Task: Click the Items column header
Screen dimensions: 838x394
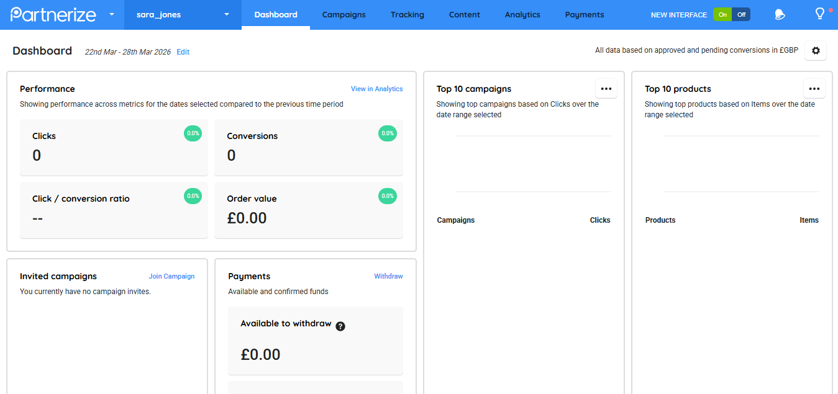Action: tap(809, 220)
